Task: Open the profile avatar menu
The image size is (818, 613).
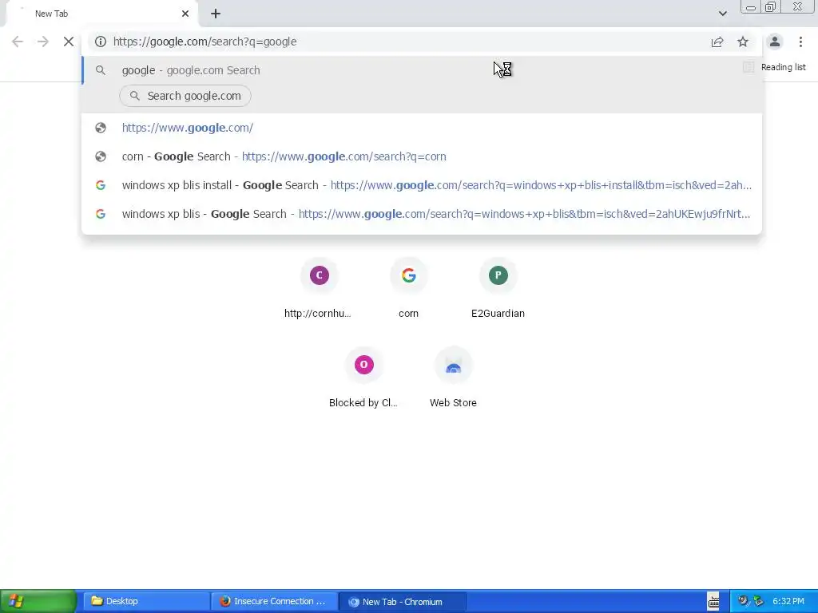Action: [x=775, y=42]
